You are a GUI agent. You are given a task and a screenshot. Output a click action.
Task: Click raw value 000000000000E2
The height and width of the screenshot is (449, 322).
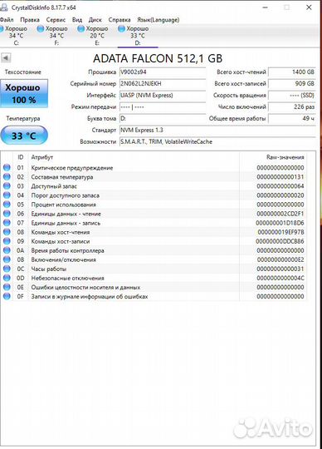pyautogui.click(x=281, y=259)
